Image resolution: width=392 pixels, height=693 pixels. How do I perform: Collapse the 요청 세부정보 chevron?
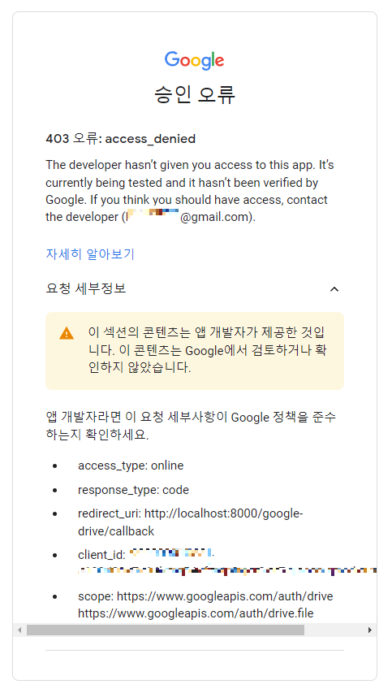pyautogui.click(x=334, y=289)
